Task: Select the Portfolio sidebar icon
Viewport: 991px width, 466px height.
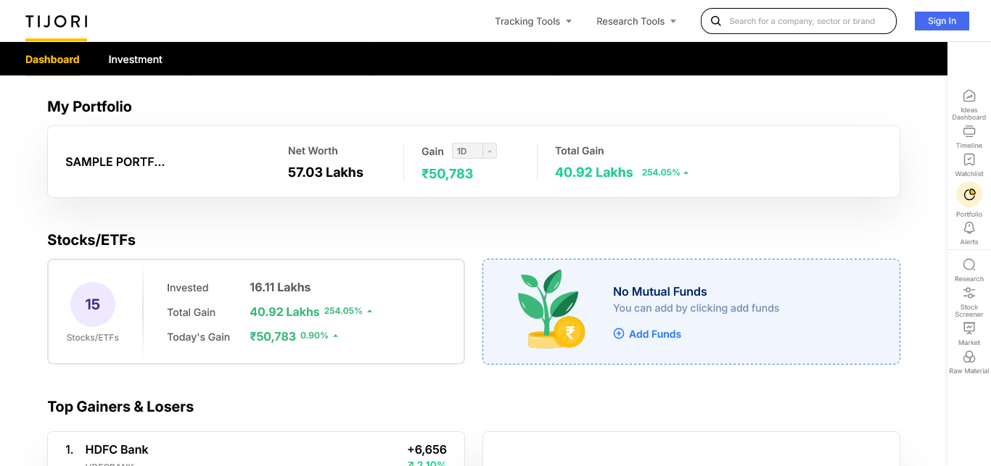Action: (x=969, y=194)
